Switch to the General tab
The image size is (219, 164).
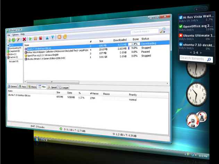coord(12,87)
